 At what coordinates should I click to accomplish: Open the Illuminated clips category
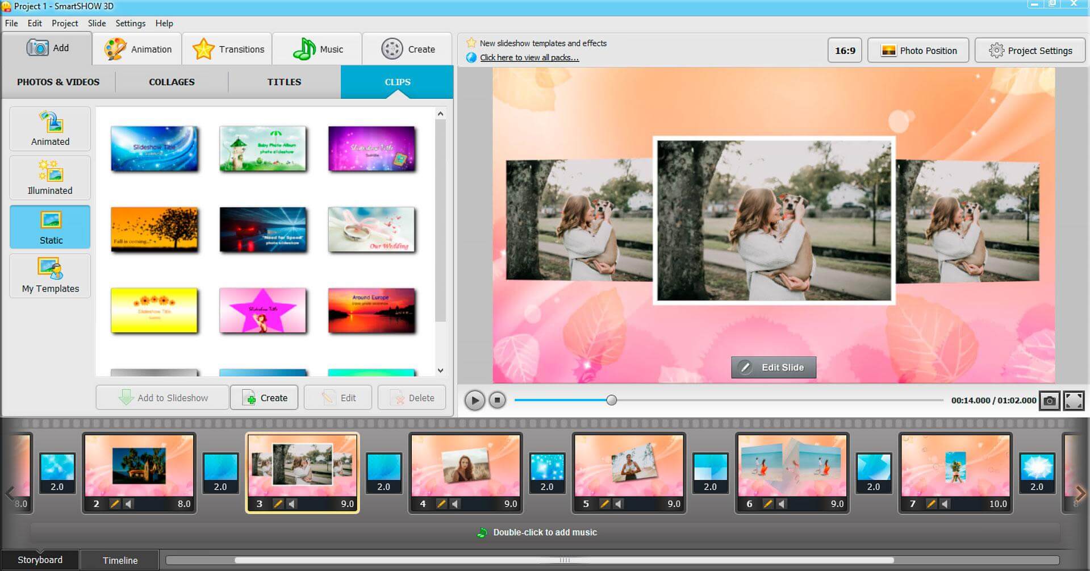pyautogui.click(x=50, y=178)
